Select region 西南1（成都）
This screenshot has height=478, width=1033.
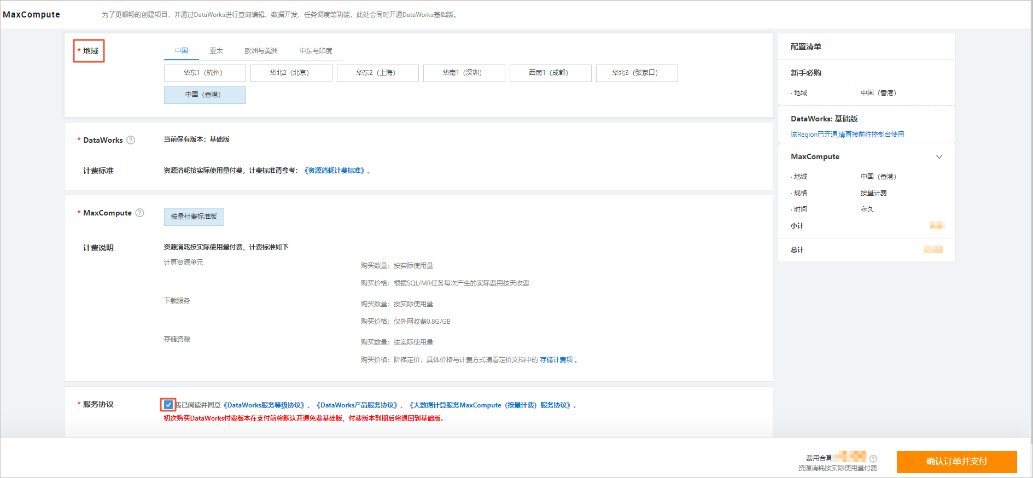point(551,73)
